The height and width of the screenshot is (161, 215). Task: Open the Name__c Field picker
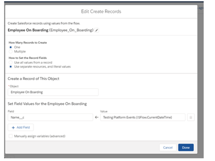[x=50, y=117]
